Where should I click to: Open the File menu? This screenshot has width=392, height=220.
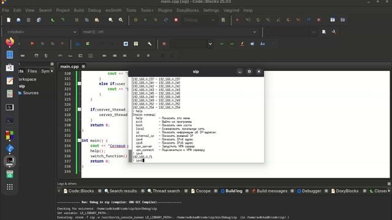[6, 10]
